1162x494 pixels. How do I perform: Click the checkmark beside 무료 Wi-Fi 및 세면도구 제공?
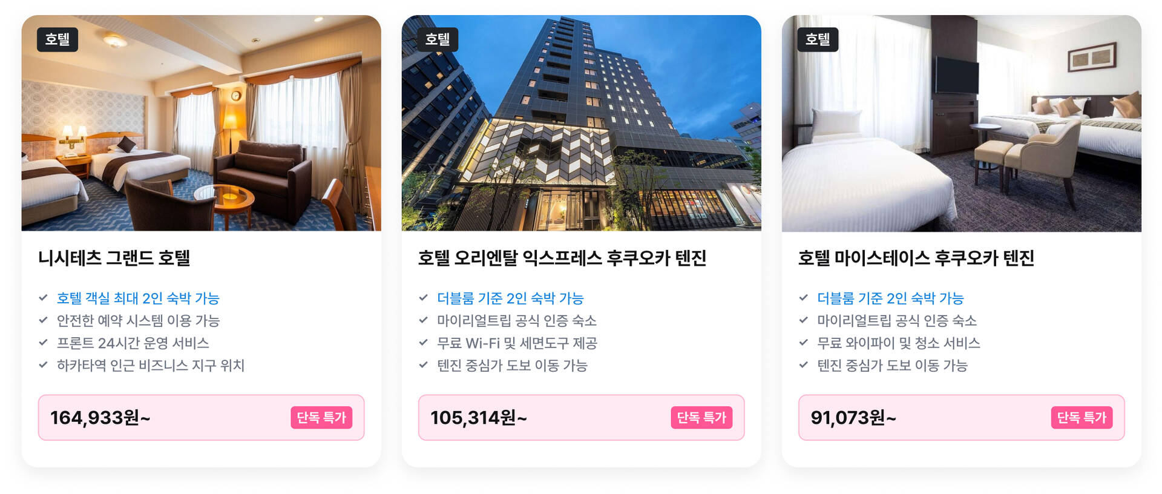point(423,343)
